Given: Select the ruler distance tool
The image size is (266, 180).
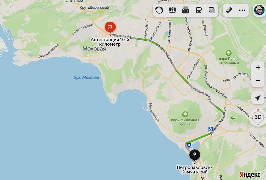Looking at the screenshot, I should click(x=229, y=10).
